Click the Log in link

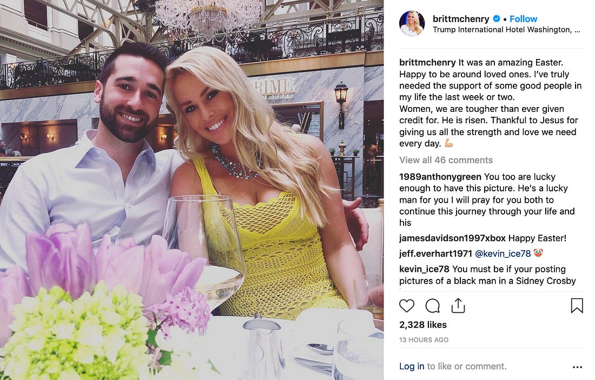(x=412, y=366)
